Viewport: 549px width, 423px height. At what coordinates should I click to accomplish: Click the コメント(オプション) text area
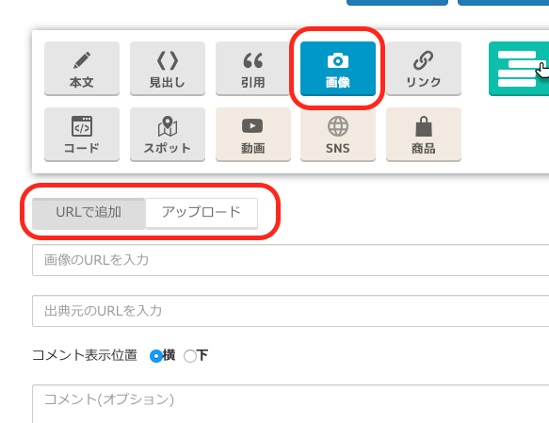[291, 404]
